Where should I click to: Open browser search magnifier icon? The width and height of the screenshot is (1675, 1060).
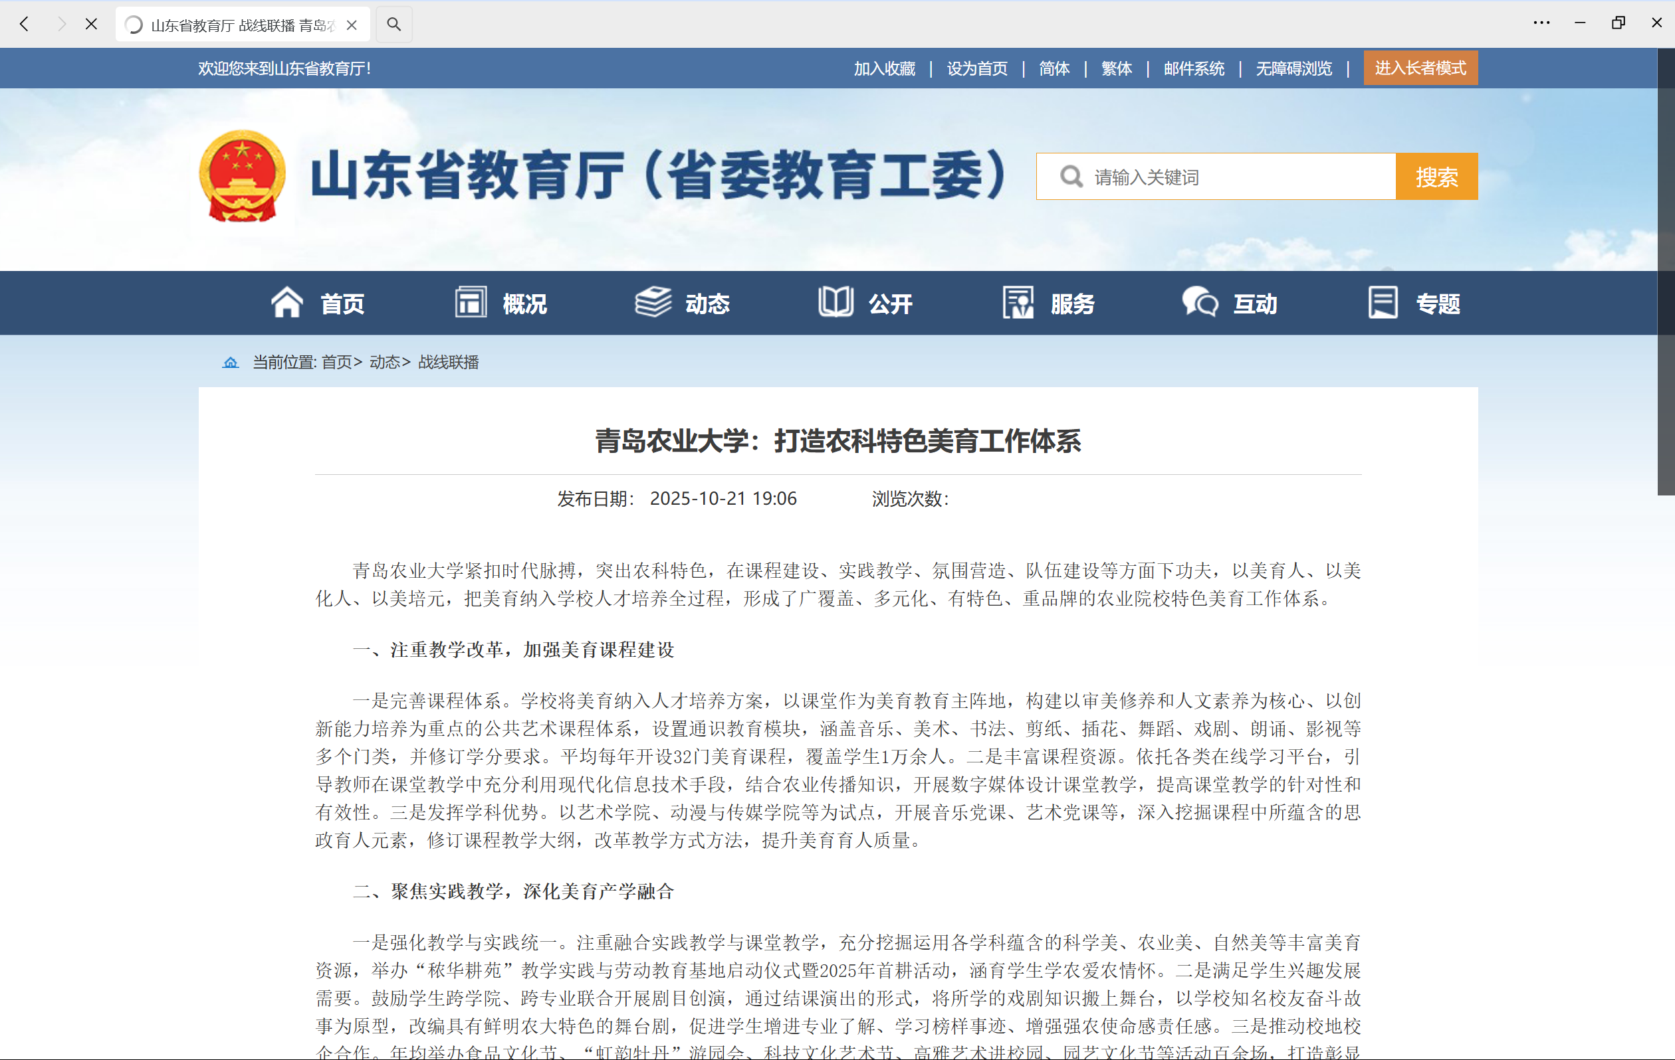(x=393, y=25)
